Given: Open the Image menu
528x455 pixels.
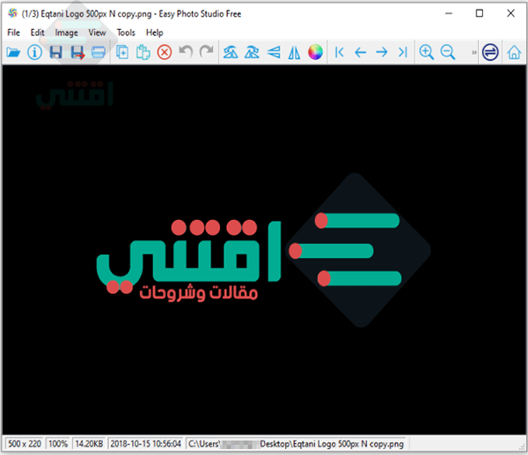Looking at the screenshot, I should tap(66, 33).
